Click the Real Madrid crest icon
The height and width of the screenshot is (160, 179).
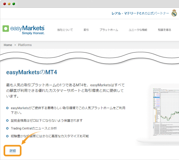pos(174,13)
